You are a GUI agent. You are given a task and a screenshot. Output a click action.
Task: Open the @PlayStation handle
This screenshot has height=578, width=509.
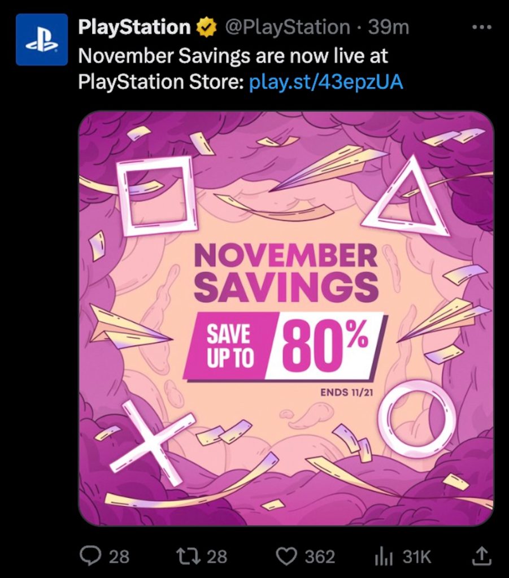pos(287,27)
